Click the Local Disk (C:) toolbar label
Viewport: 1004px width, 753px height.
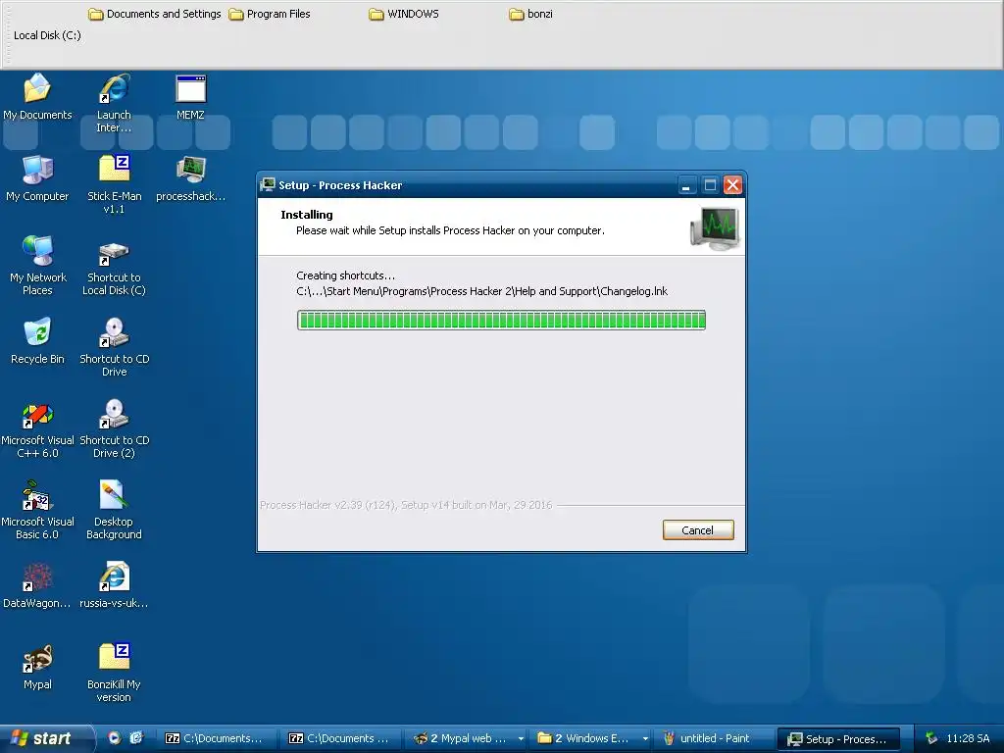point(47,35)
